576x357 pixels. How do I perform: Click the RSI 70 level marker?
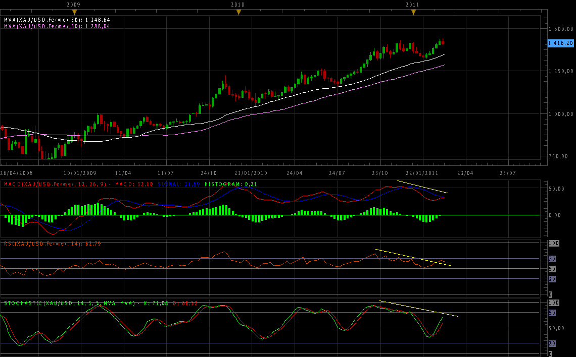coord(552,259)
